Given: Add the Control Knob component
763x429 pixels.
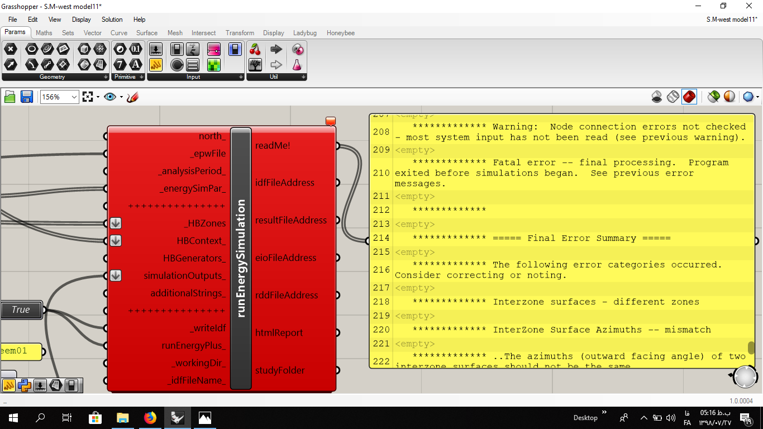Looking at the screenshot, I should pyautogui.click(x=177, y=65).
